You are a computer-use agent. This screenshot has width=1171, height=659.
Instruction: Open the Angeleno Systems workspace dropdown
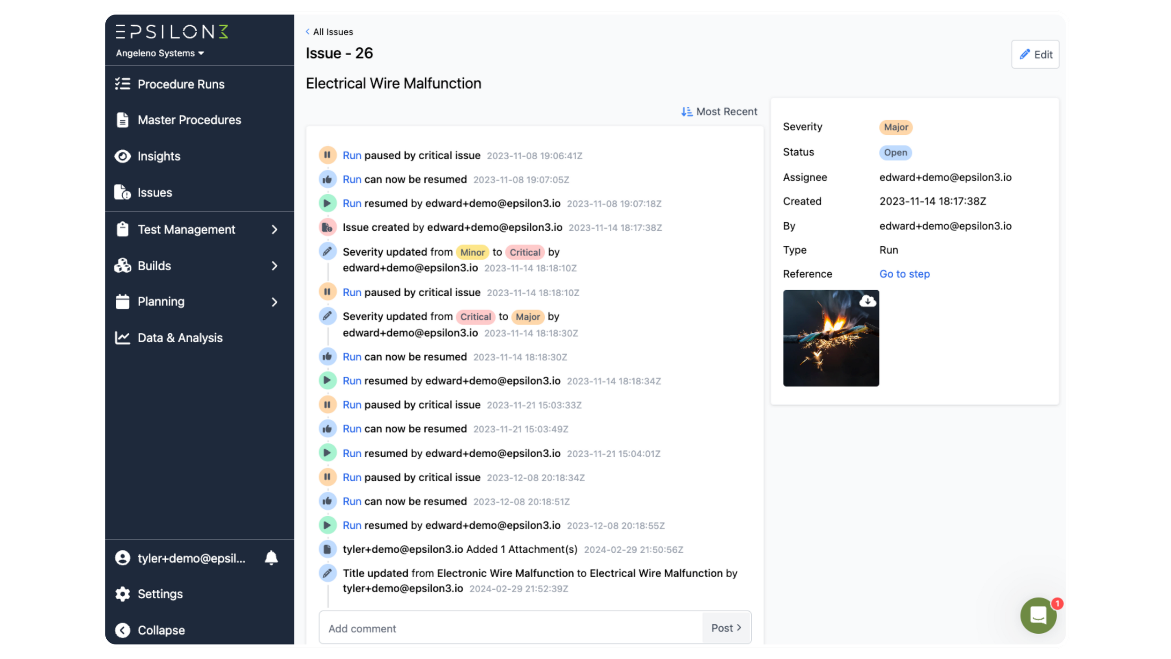click(x=160, y=53)
